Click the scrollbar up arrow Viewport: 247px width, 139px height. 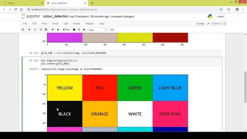(x=245, y=34)
